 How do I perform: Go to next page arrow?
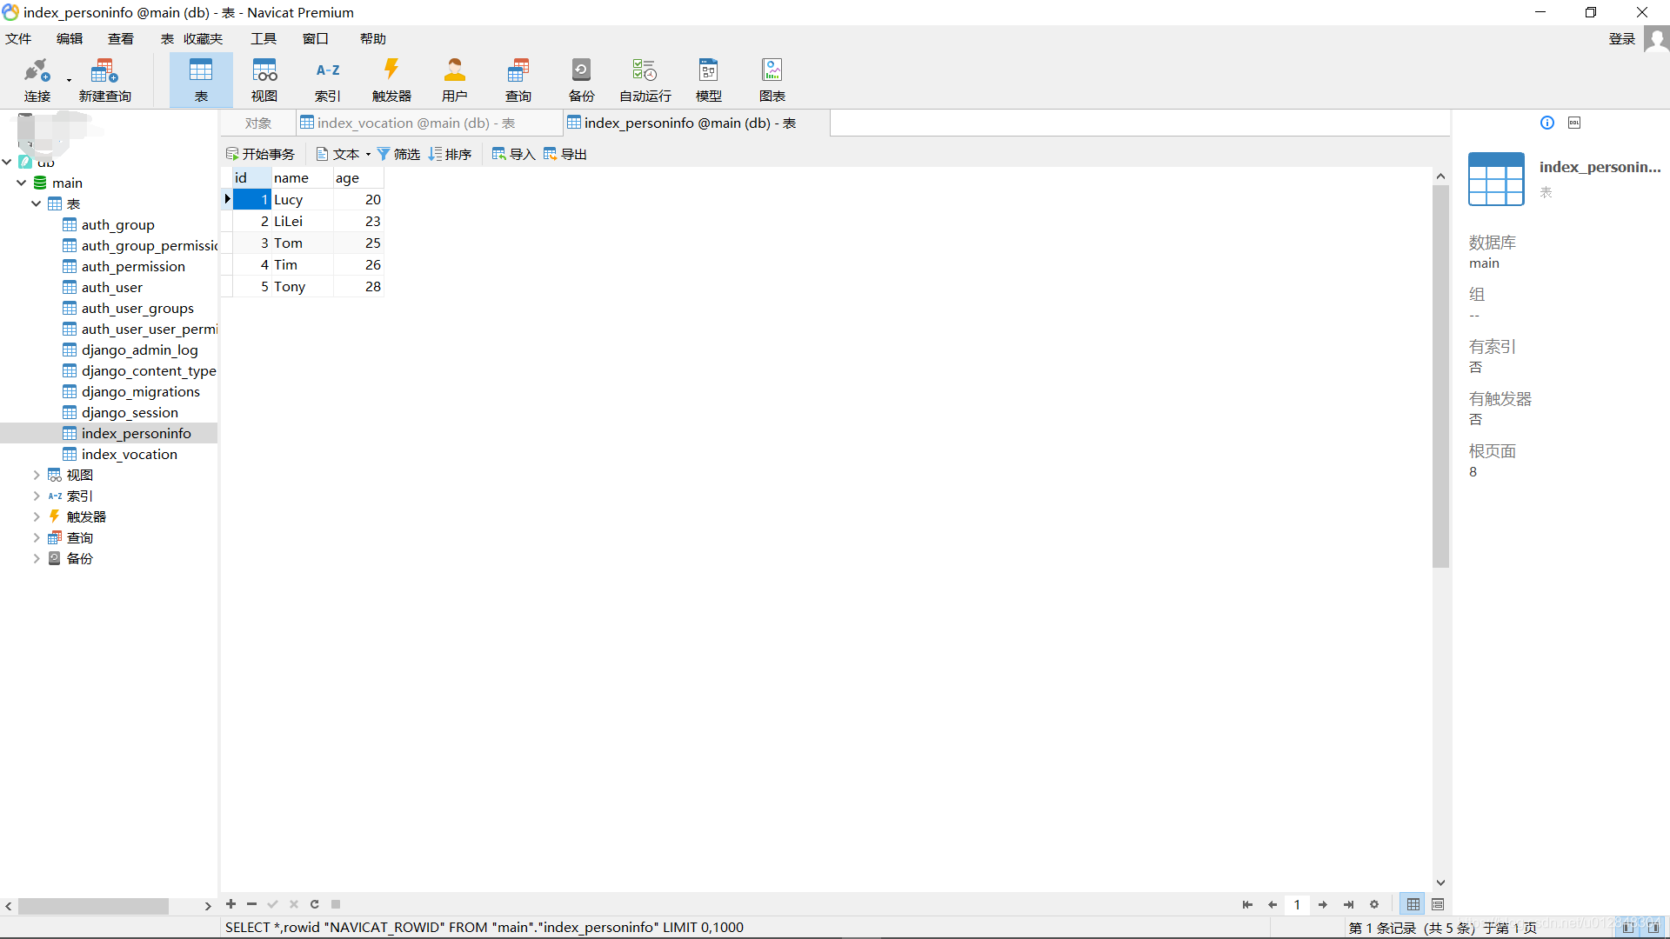point(1323,905)
